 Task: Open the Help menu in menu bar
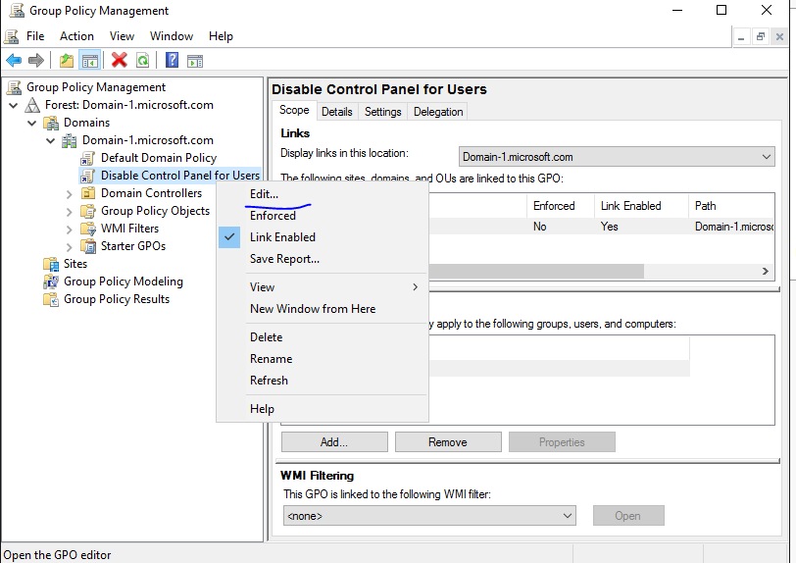(x=221, y=36)
